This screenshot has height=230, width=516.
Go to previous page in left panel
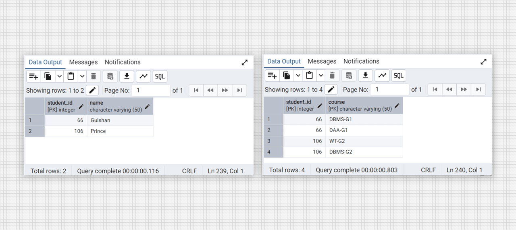(210, 90)
